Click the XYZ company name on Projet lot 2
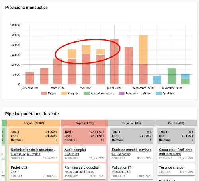The width and height of the screenshot is (199, 181). pos(14,172)
